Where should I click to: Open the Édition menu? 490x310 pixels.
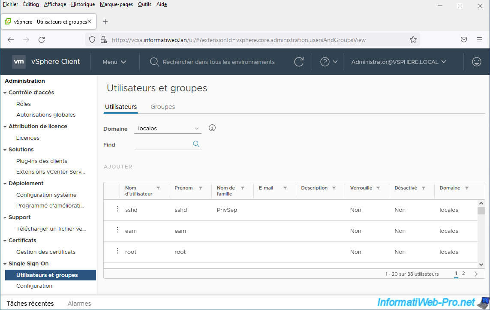pos(31,4)
